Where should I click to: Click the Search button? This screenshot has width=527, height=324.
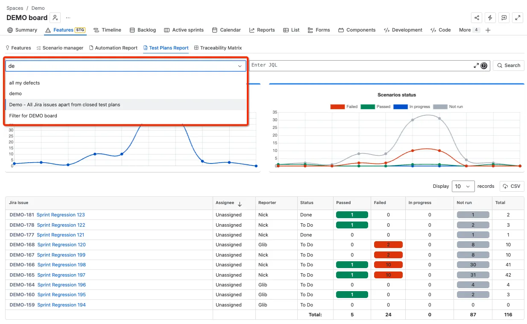coord(509,65)
